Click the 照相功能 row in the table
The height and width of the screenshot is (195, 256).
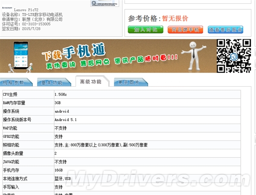122,145
